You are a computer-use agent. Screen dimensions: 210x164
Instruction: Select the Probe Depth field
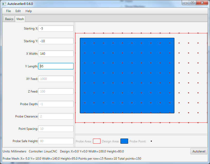click(x=56, y=104)
